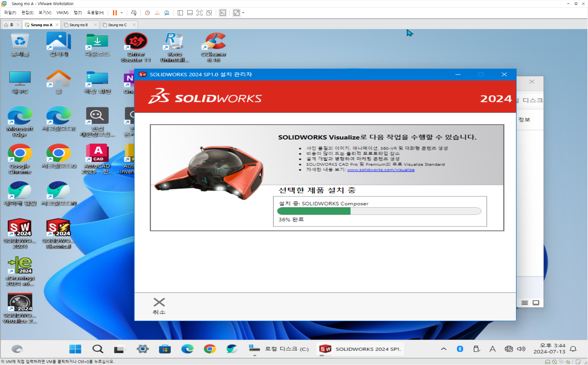
Task: Launch Microsoft Edge from the desktop
Action: (x=20, y=122)
